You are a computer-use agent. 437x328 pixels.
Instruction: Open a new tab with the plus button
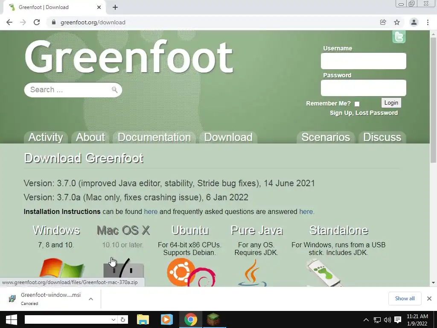[115, 7]
